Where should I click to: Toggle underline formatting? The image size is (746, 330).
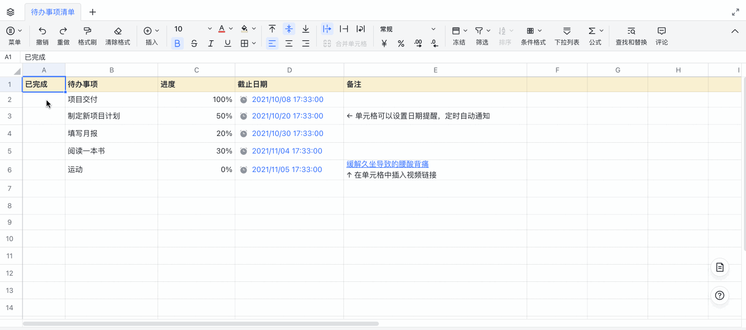point(228,43)
